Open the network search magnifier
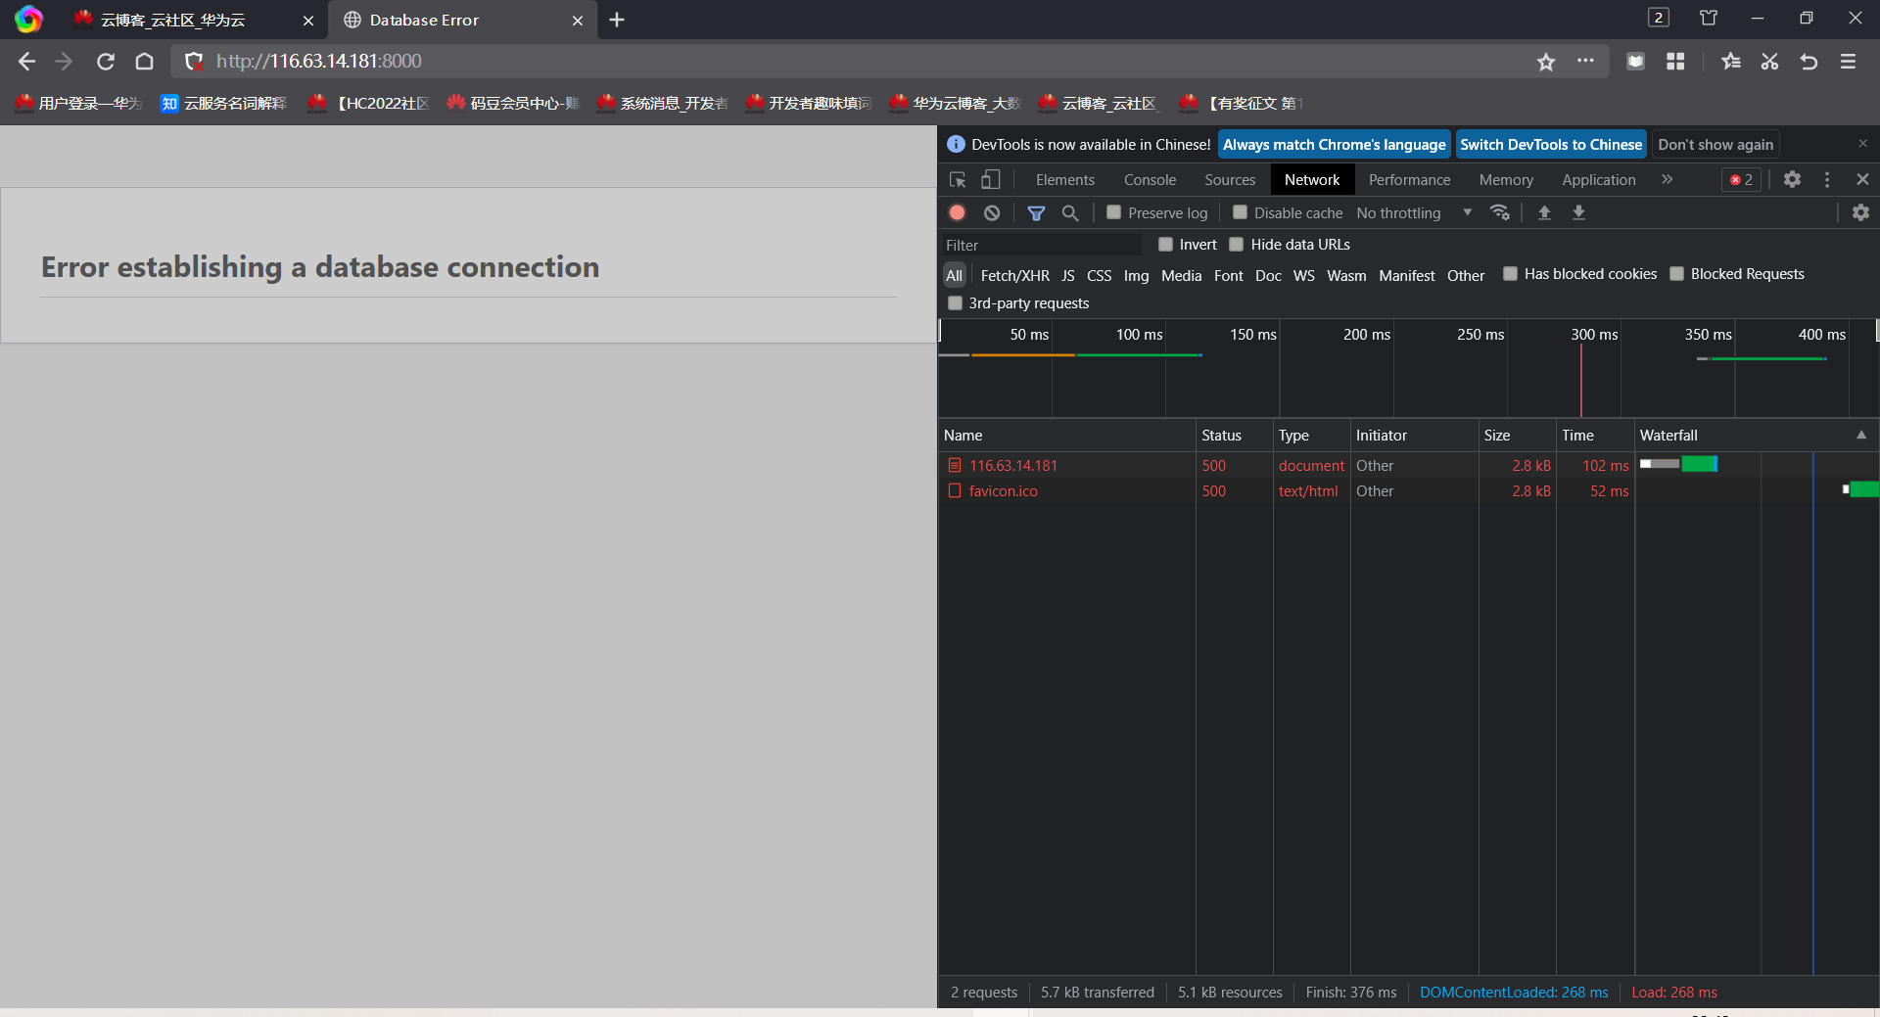 point(1070,212)
